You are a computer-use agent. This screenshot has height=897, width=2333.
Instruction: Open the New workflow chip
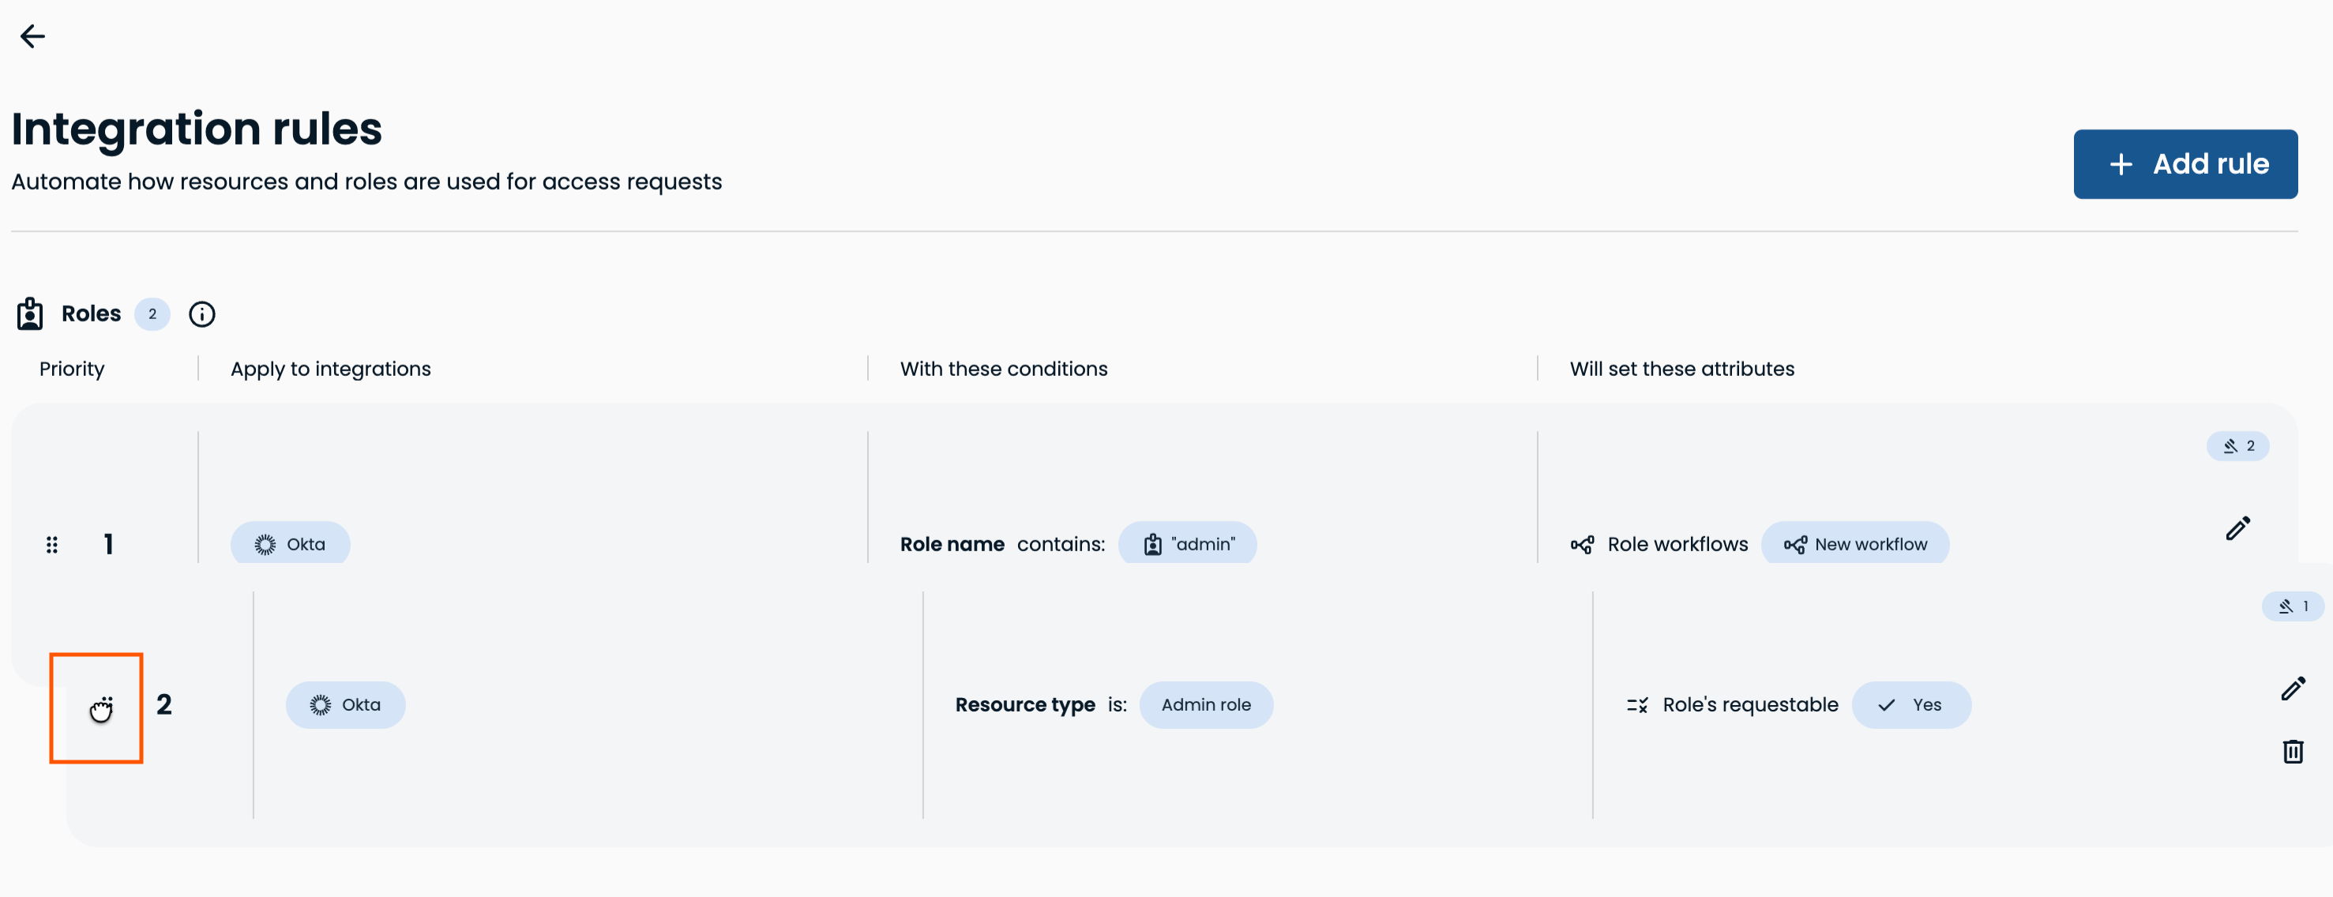coord(1854,544)
